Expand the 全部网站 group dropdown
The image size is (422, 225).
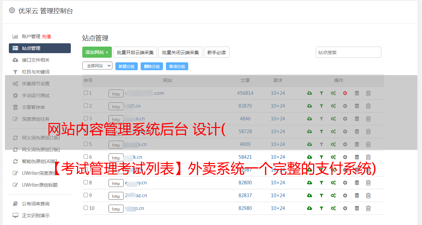(x=97, y=66)
